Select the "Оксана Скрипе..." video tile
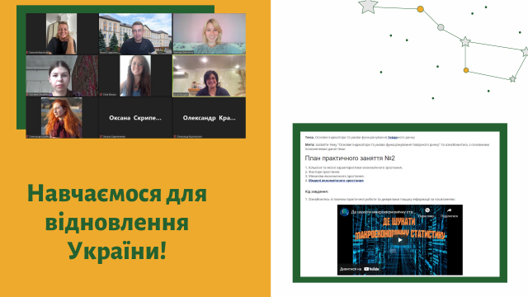The image size is (528, 297). pyautogui.click(x=135, y=118)
